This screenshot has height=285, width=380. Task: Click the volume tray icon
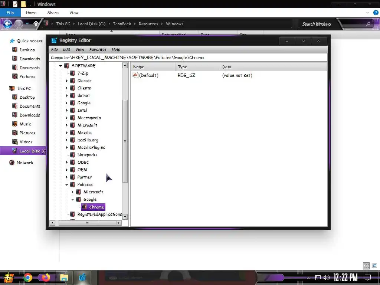pyautogui.click(x=327, y=278)
